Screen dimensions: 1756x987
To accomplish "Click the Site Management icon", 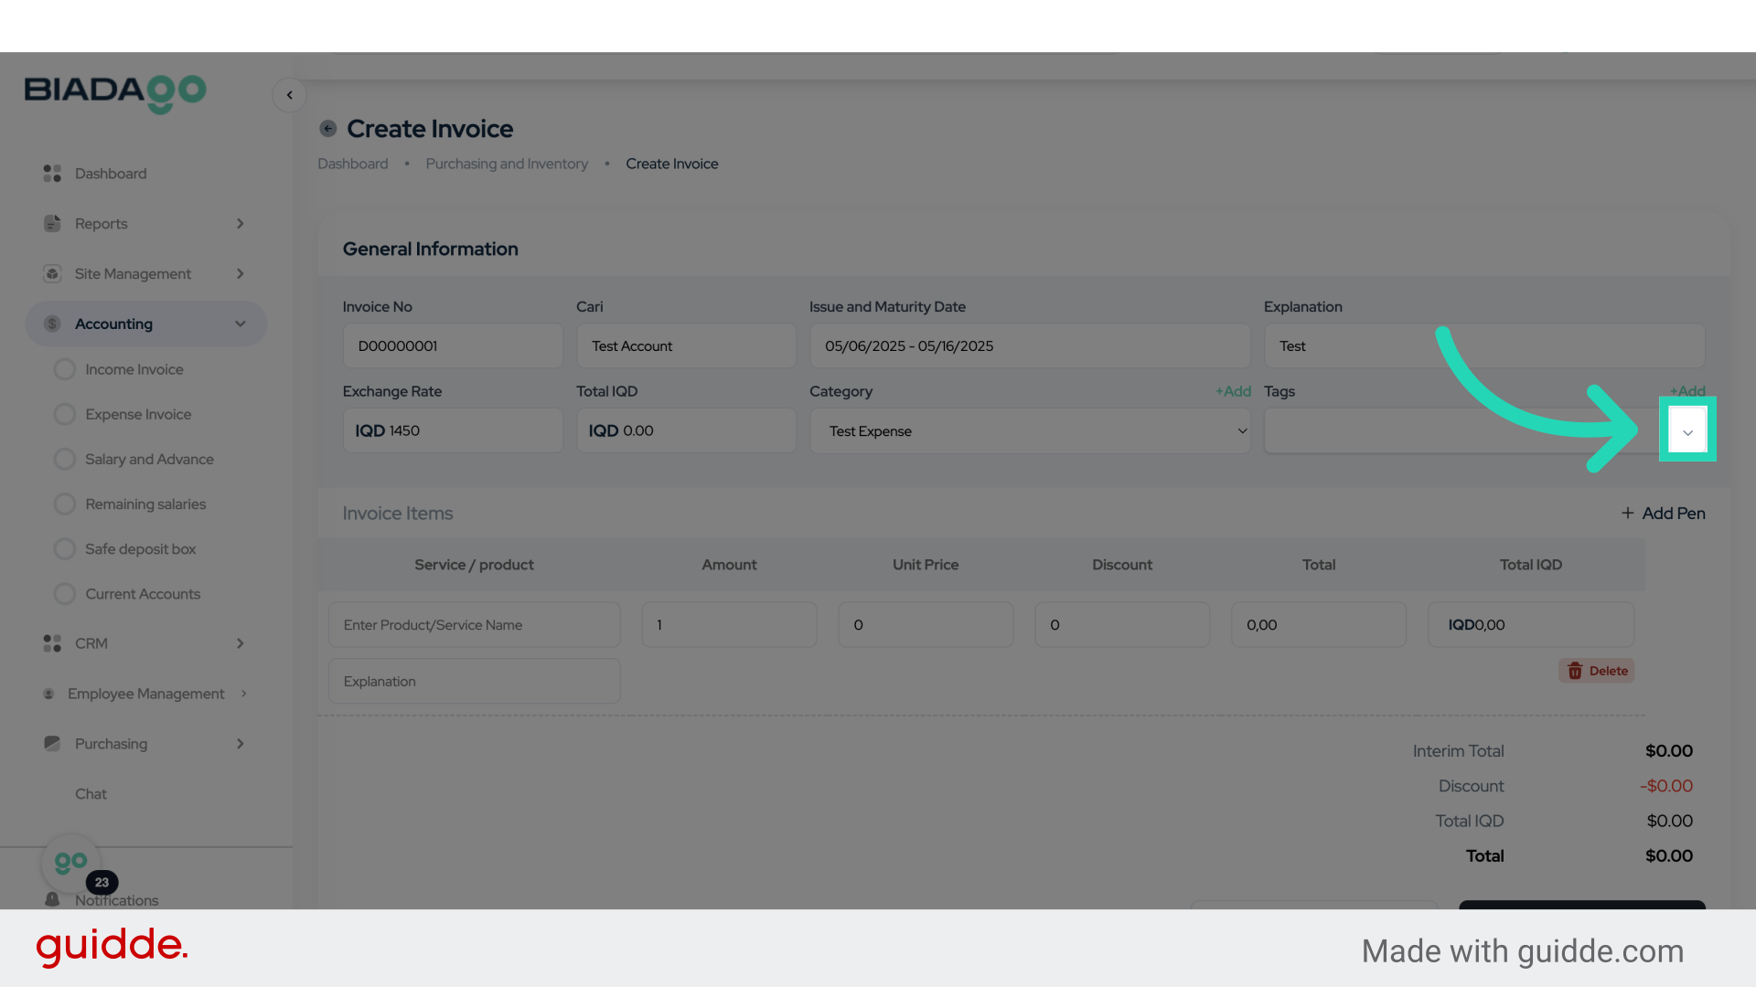I will click(x=52, y=274).
